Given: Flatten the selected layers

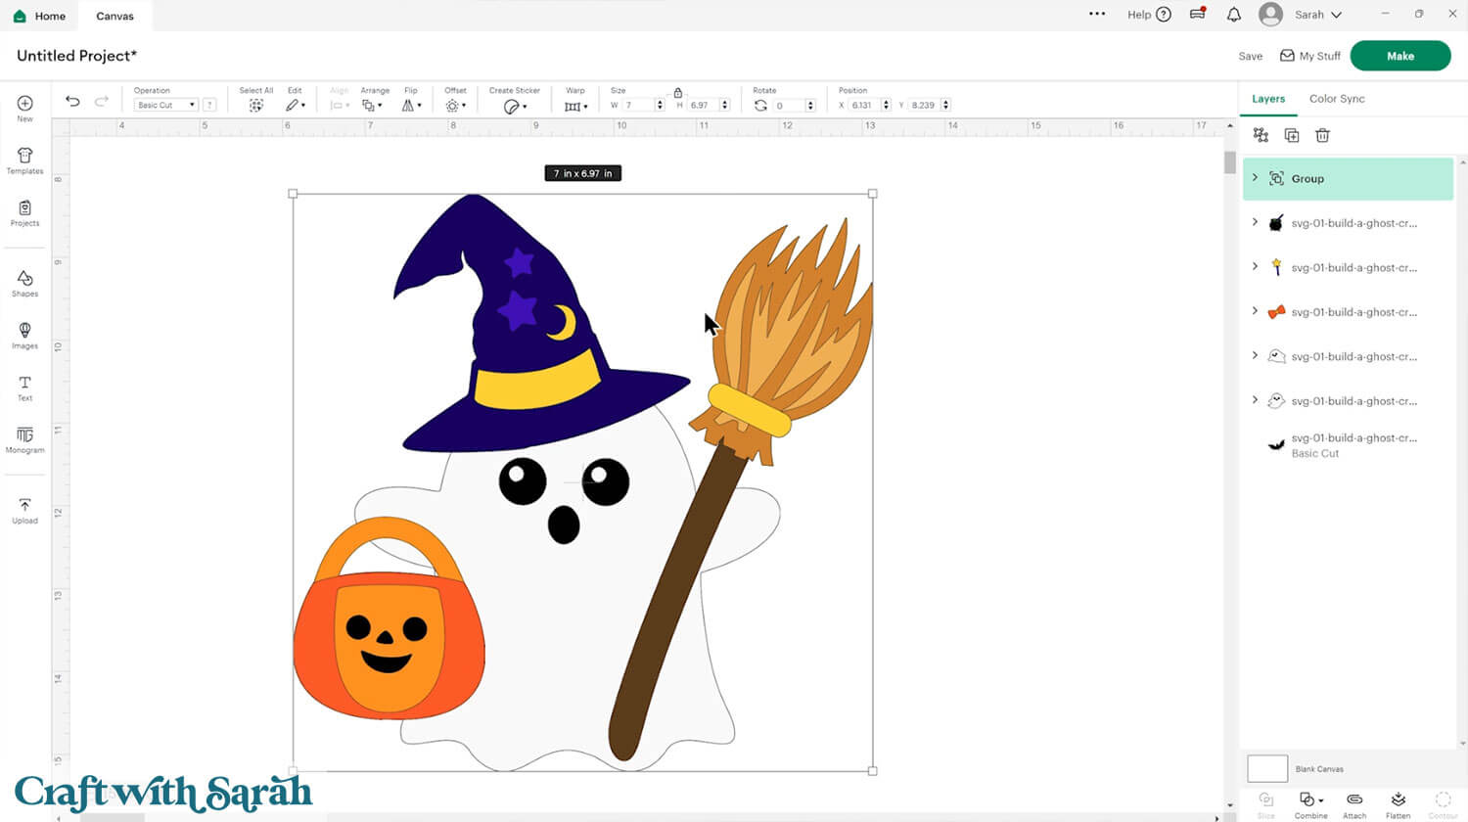Looking at the screenshot, I should 1398,801.
